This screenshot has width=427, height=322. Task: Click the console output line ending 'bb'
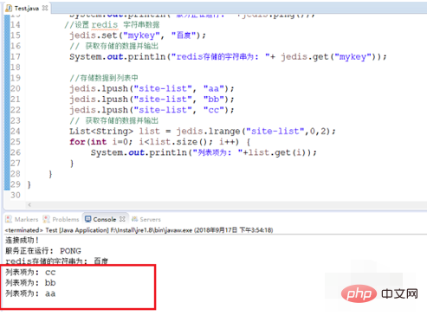pos(30,283)
